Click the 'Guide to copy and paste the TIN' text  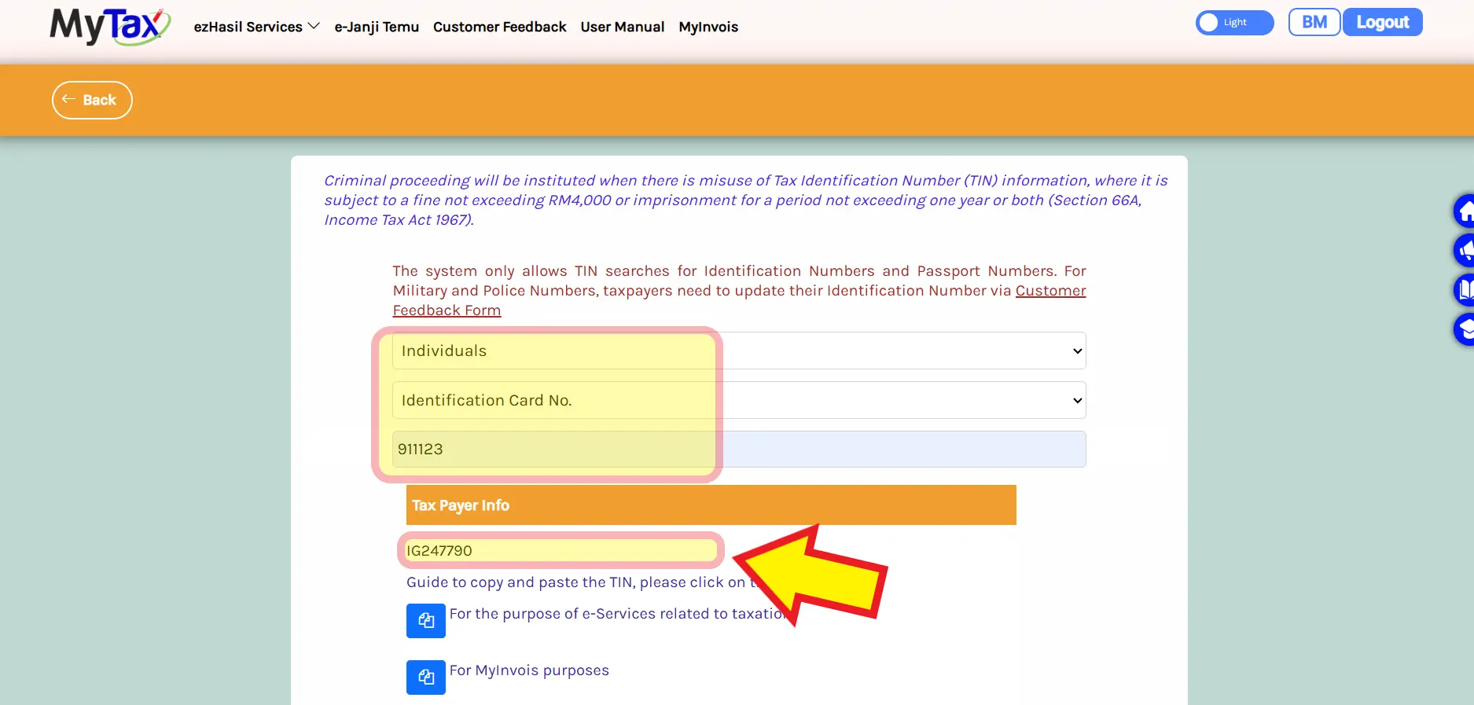(x=582, y=582)
